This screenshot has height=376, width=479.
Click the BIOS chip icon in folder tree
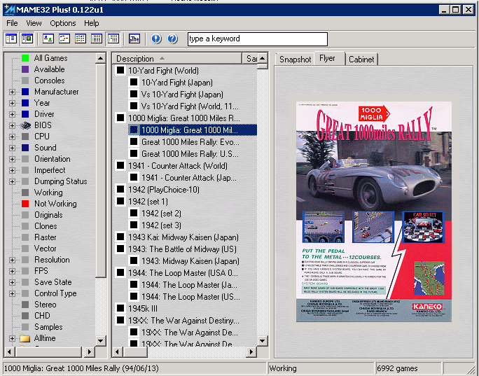[25, 125]
